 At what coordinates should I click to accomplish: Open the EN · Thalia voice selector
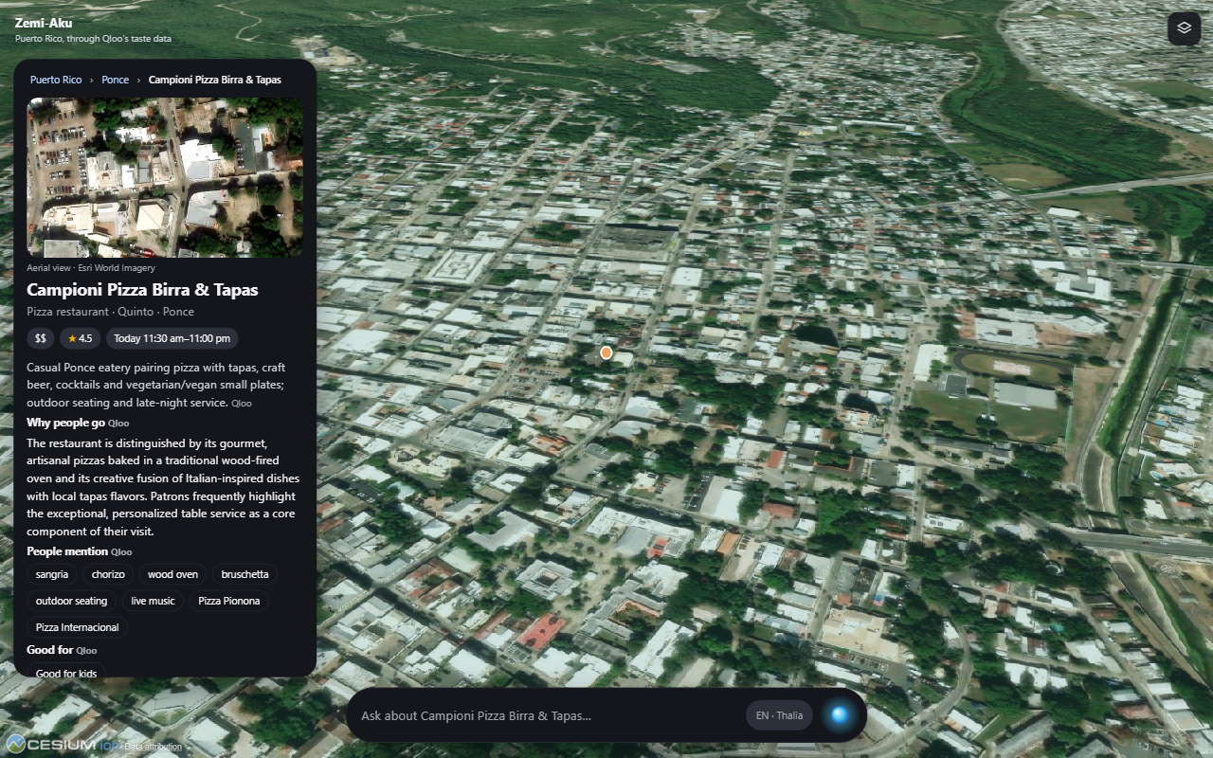[779, 715]
